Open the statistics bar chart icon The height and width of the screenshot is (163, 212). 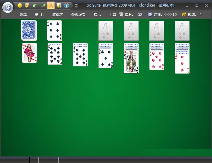pos(59,5)
